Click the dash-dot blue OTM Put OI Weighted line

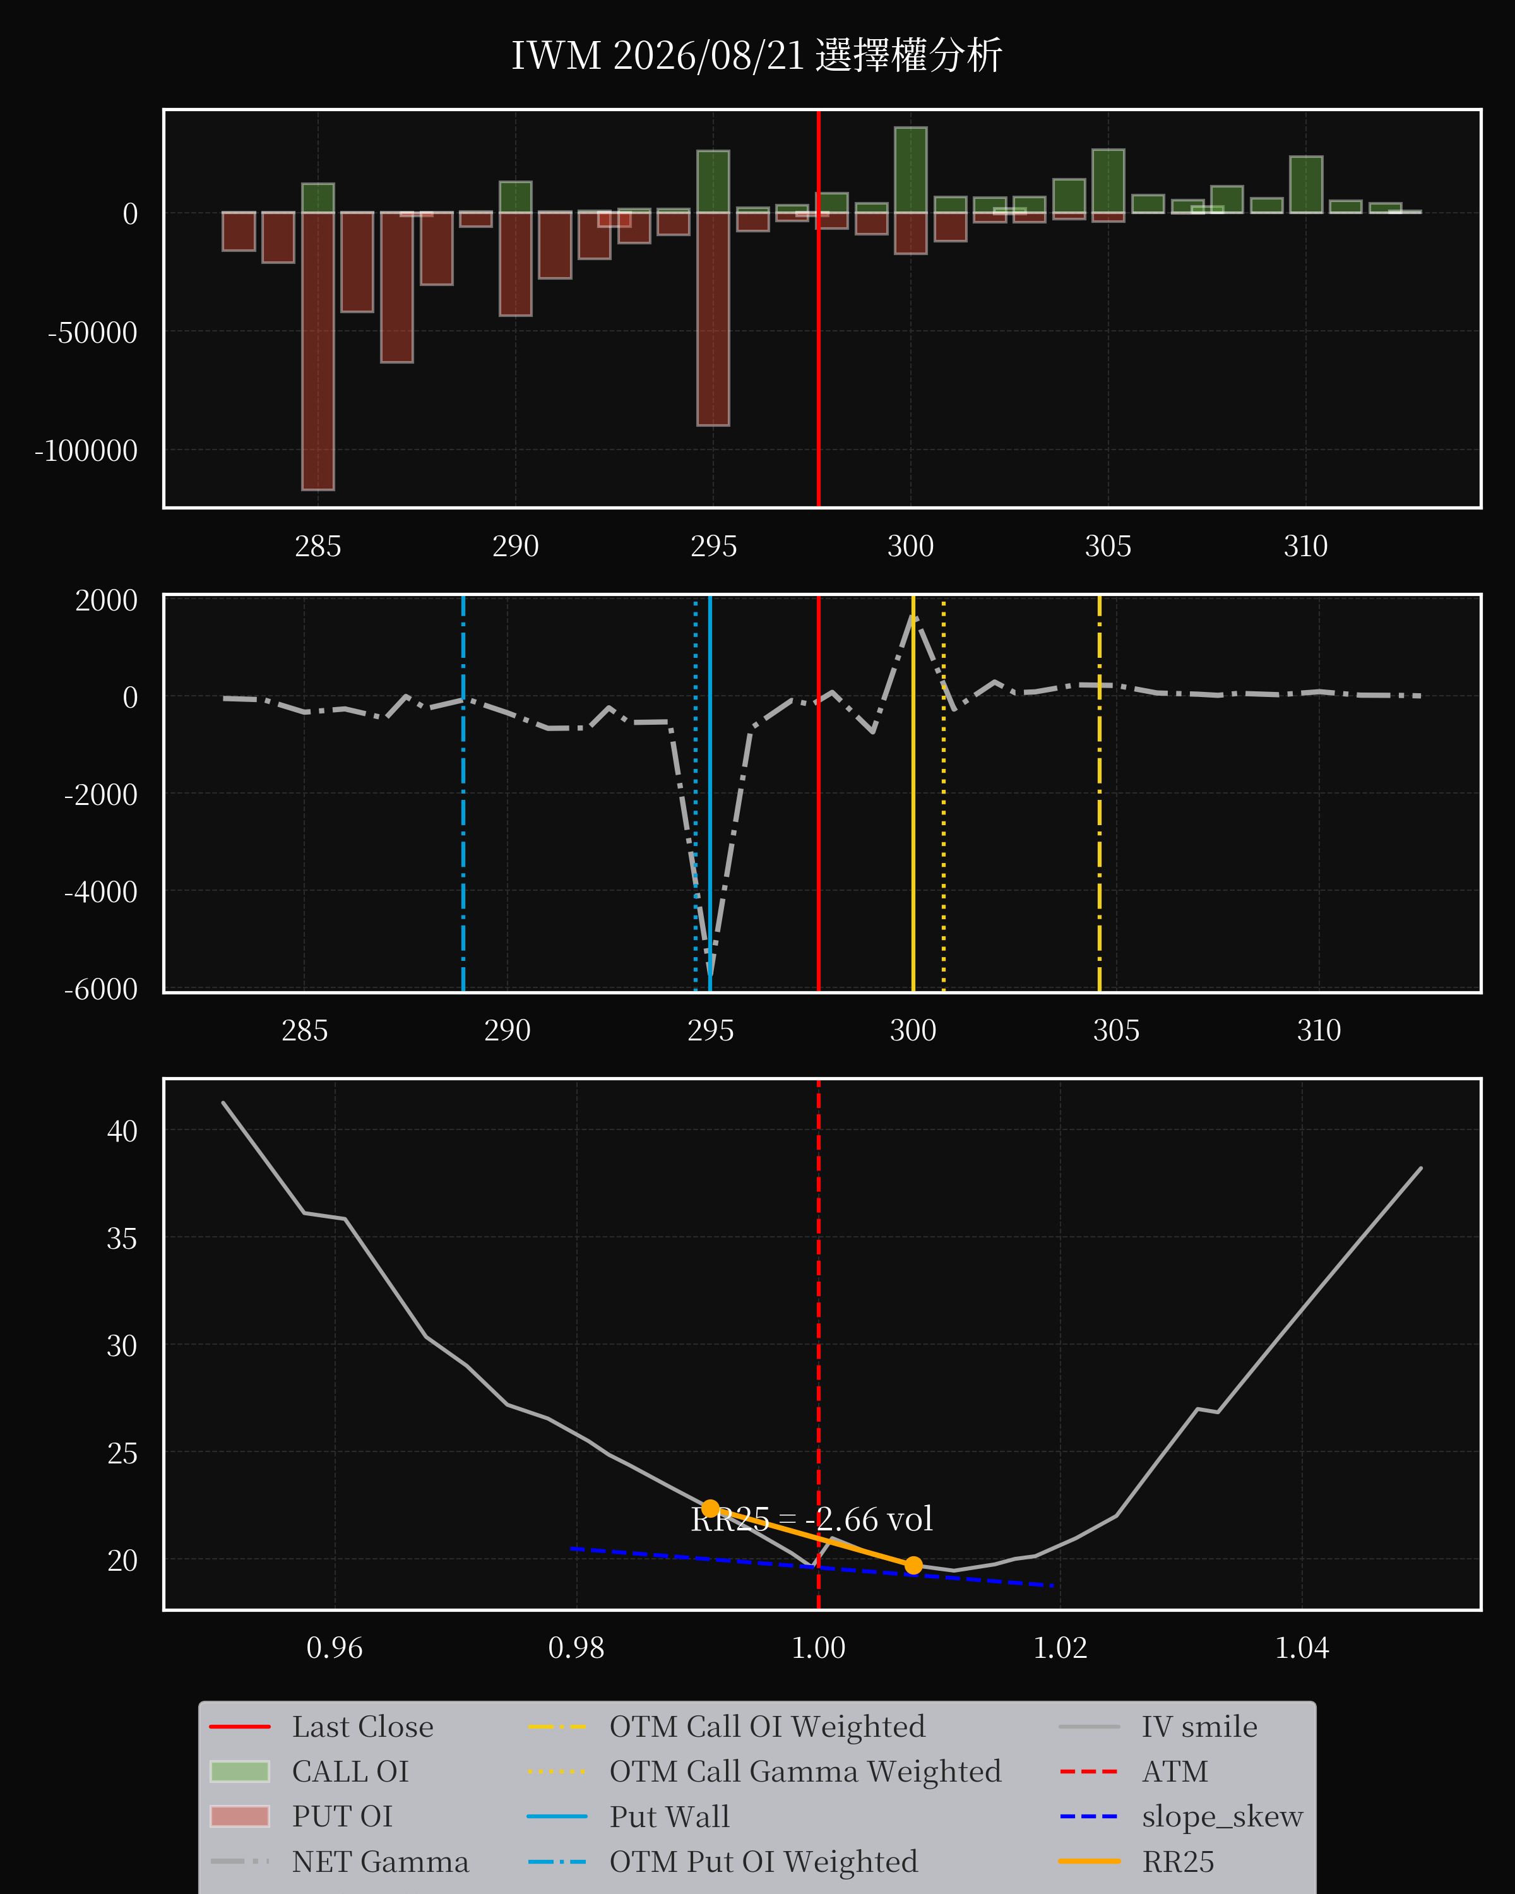pyautogui.click(x=463, y=793)
